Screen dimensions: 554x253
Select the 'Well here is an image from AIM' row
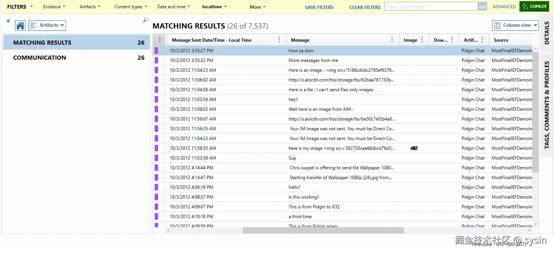pyautogui.click(x=342, y=109)
